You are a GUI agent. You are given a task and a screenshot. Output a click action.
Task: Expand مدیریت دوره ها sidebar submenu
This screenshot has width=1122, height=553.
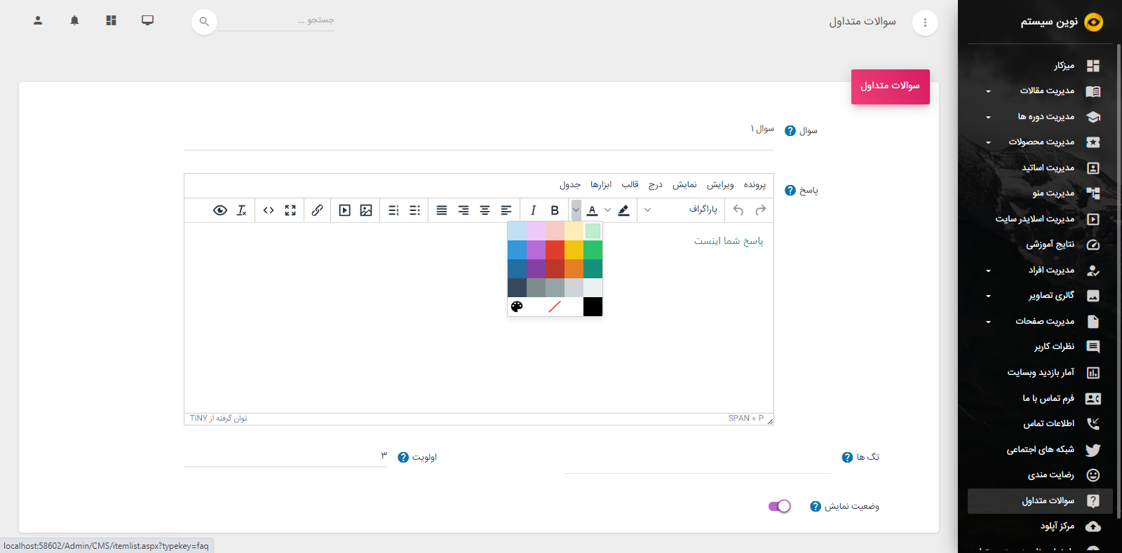(x=988, y=117)
